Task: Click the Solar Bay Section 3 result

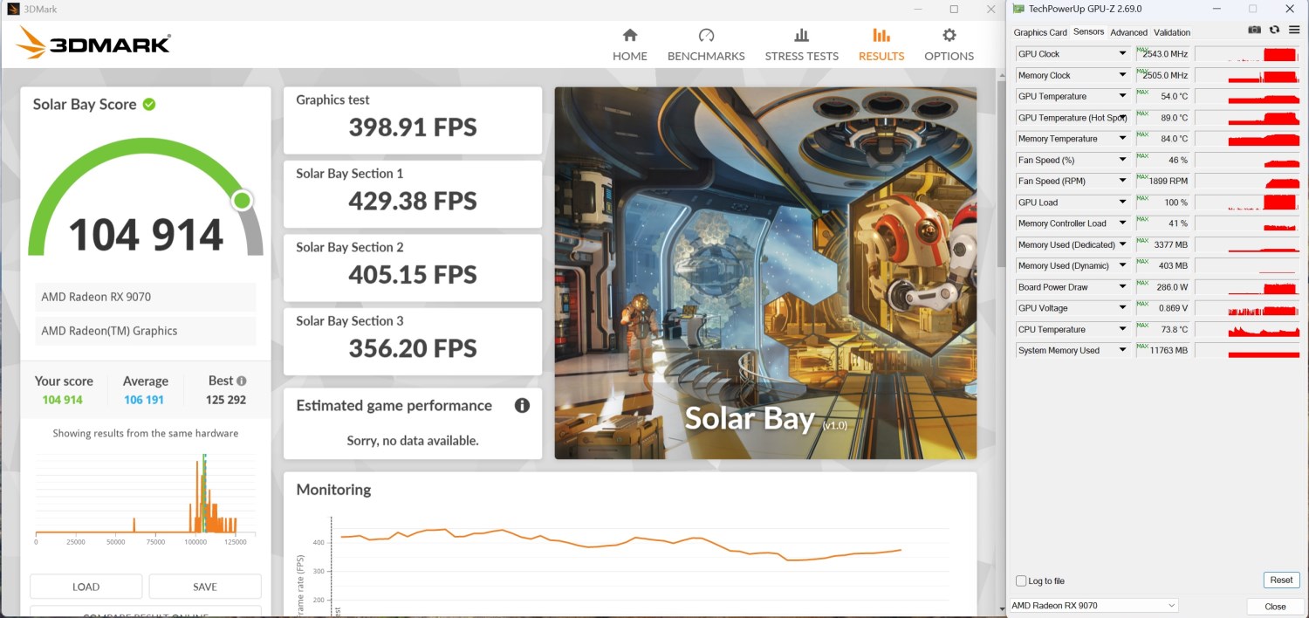Action: (413, 341)
